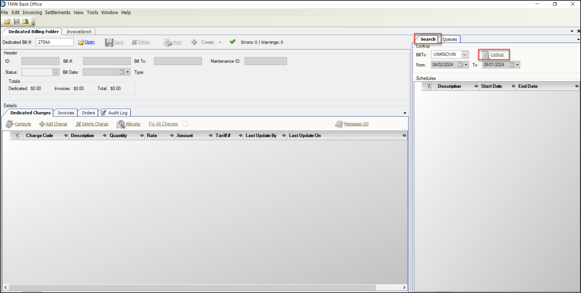Expand the Details tab list arrow
581x293 pixels.
point(405,113)
